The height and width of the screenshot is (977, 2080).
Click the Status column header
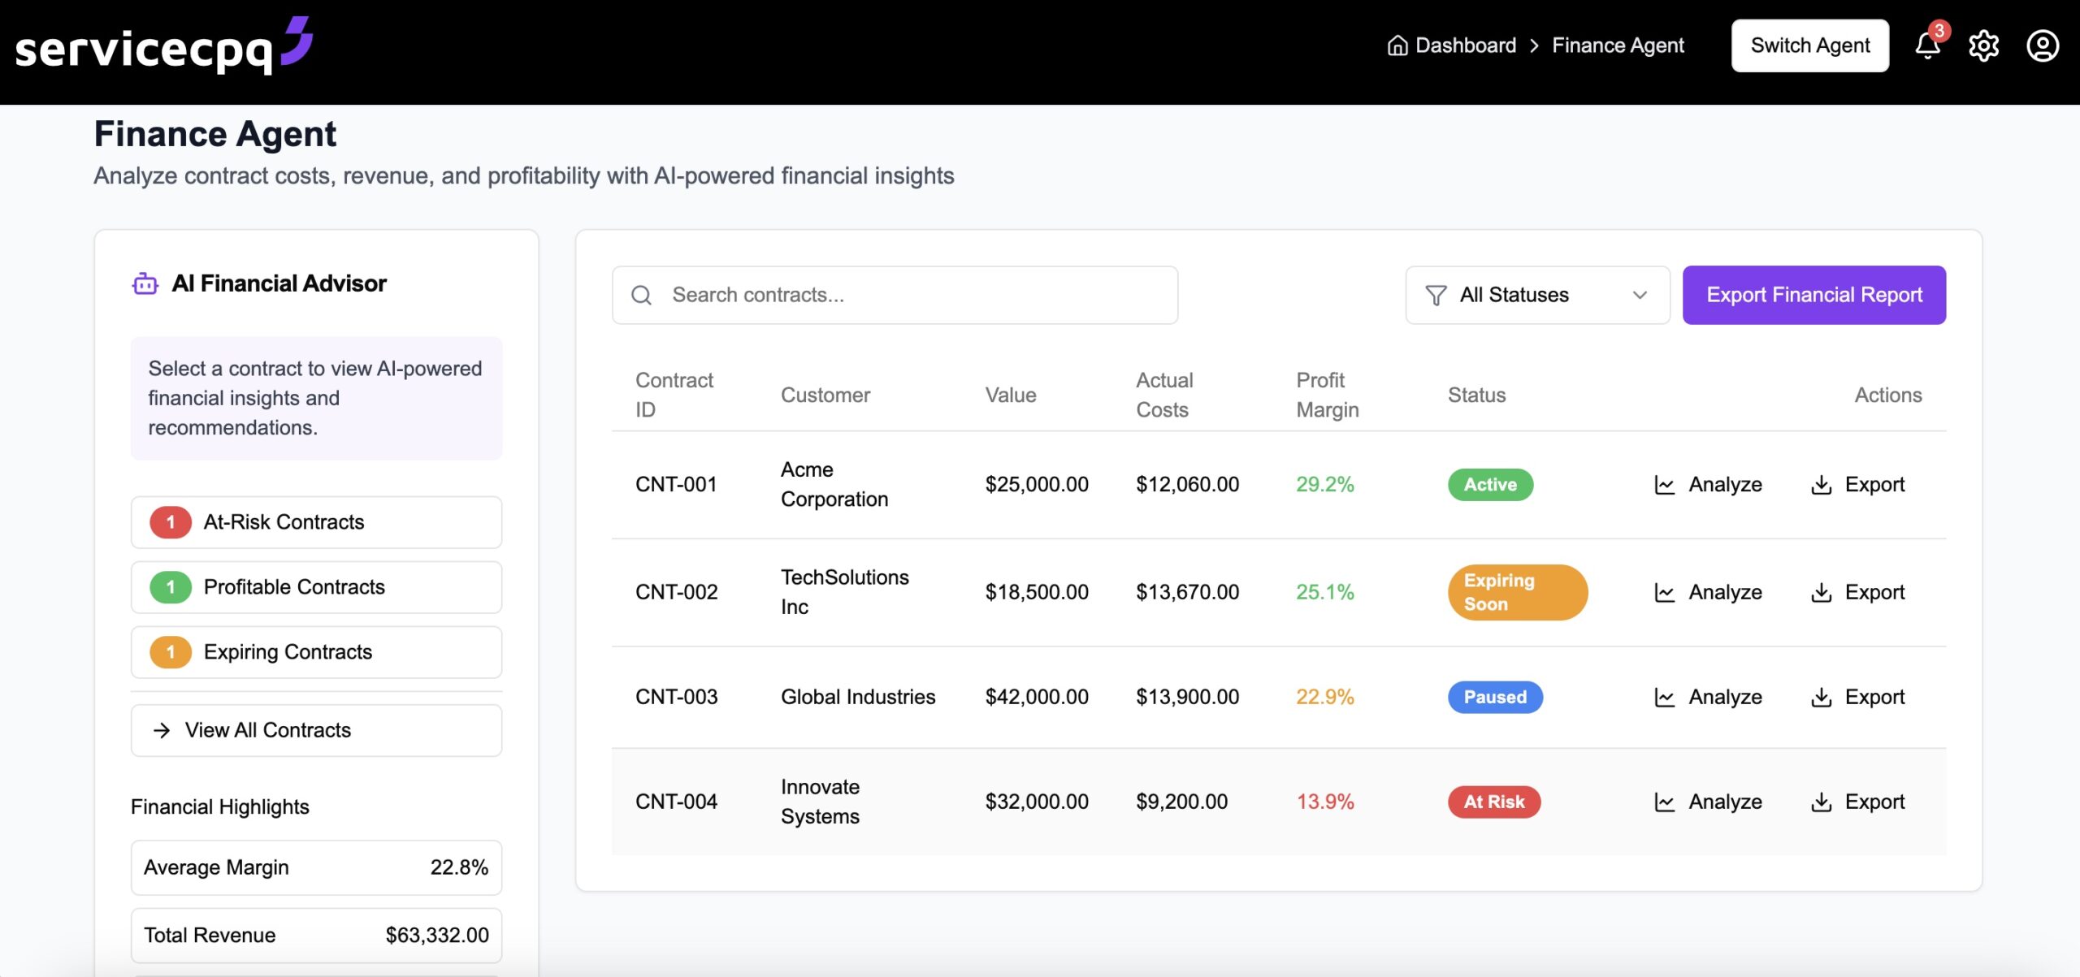click(x=1476, y=396)
